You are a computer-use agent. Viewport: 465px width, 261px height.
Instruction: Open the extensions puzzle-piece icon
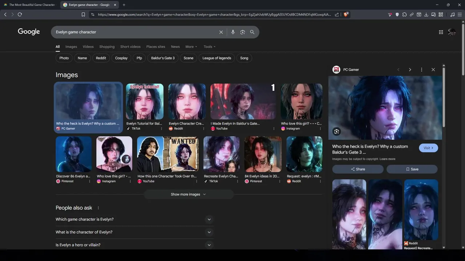[404, 14]
